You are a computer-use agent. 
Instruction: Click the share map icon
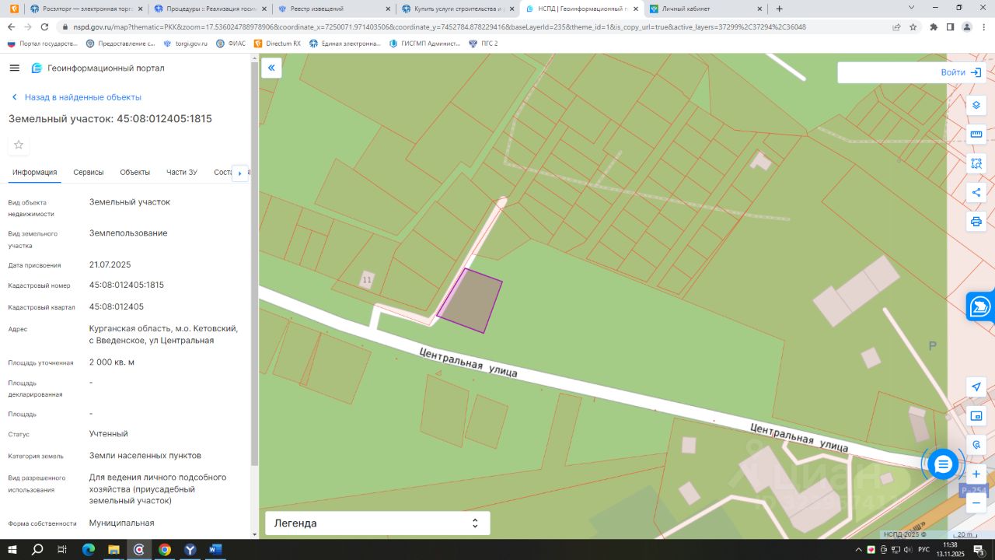point(976,192)
